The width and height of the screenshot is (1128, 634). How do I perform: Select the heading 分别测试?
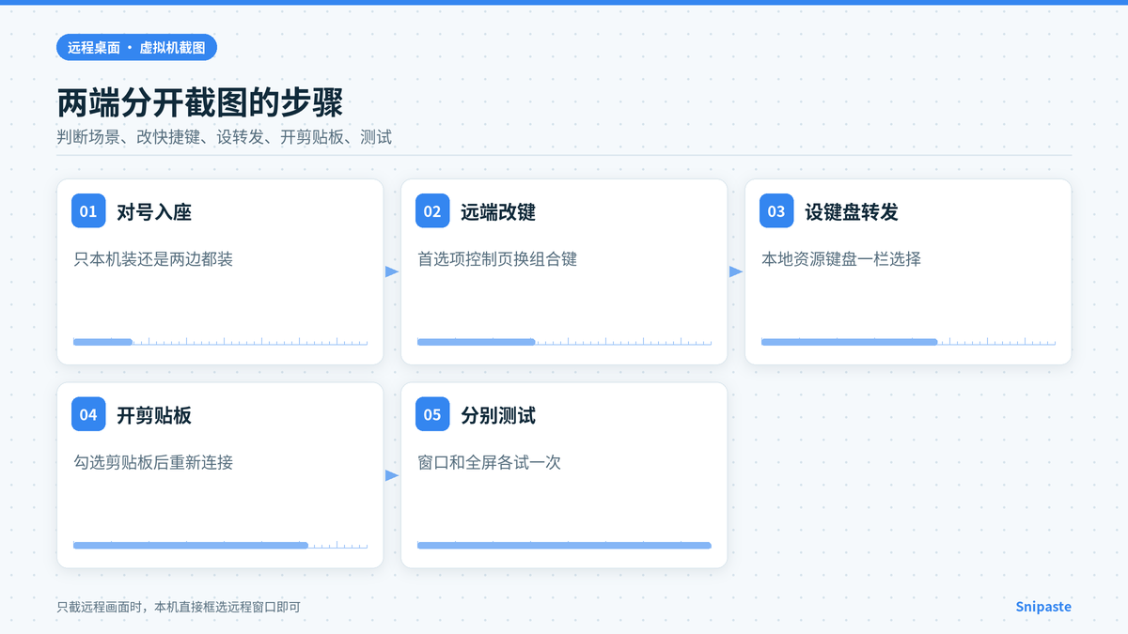(x=498, y=415)
